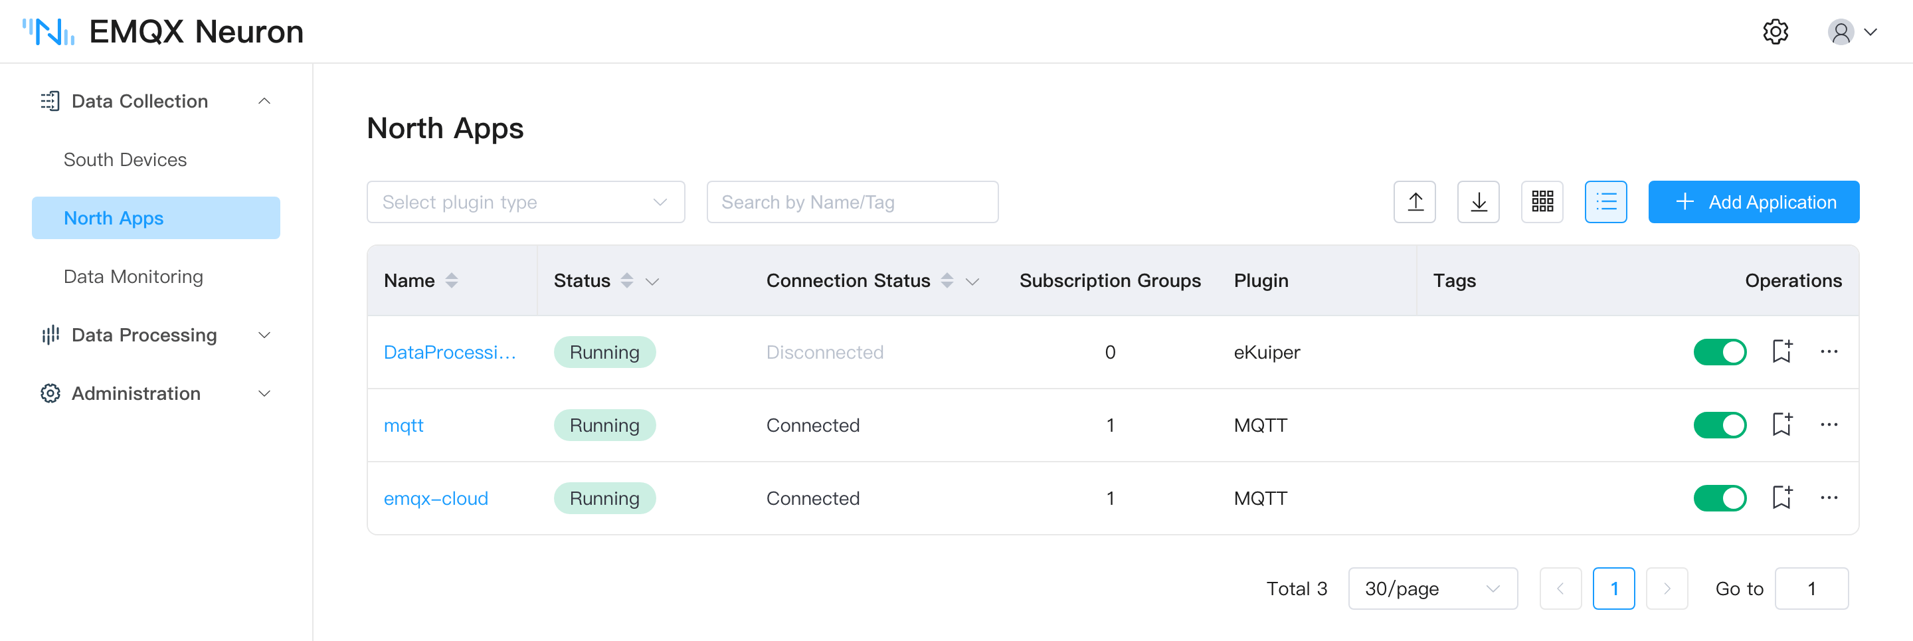The height and width of the screenshot is (641, 1913).
Task: Open Data Monitoring page
Action: (133, 276)
